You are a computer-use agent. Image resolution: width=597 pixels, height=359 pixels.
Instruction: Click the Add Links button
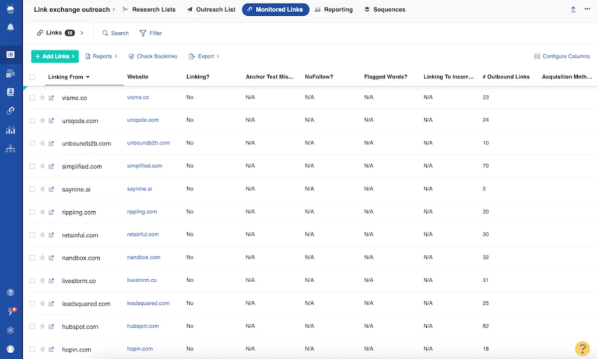pyautogui.click(x=55, y=56)
